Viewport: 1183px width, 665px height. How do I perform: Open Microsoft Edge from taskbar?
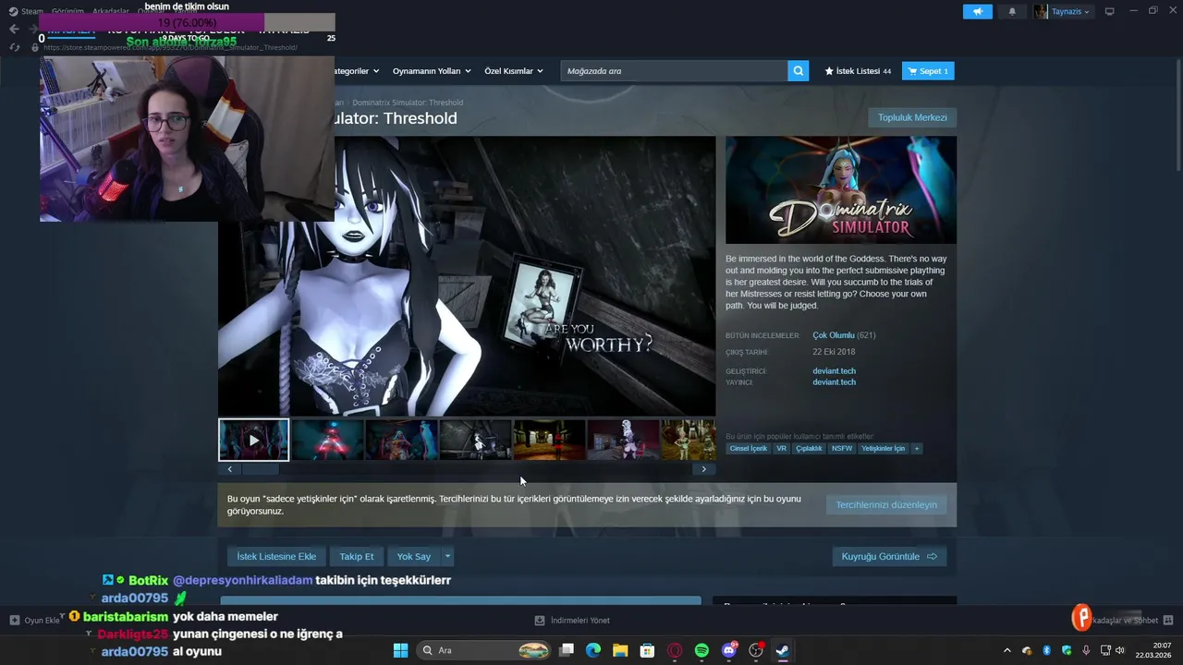(x=593, y=650)
